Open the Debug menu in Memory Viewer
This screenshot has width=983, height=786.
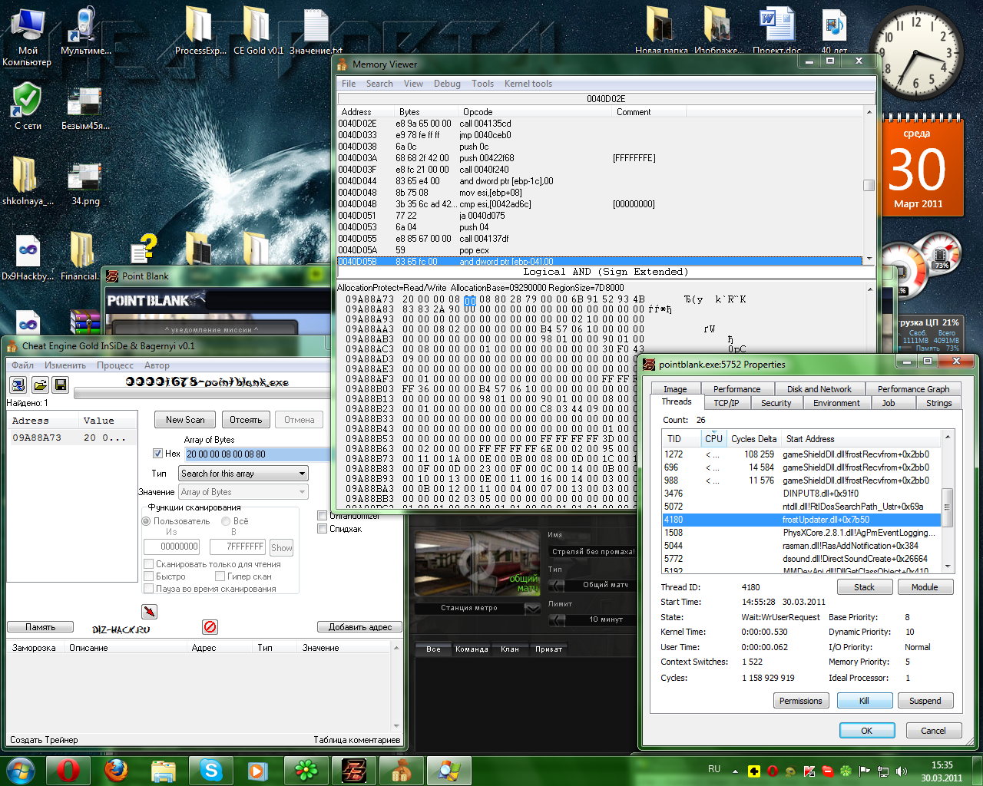point(447,84)
